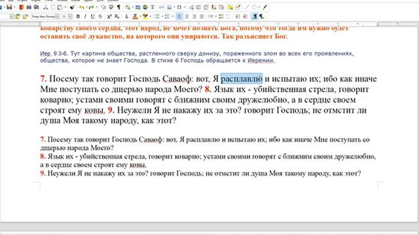Insert a comment with the yellow note icon
This screenshot has width=419, height=235.
click(230, 7)
